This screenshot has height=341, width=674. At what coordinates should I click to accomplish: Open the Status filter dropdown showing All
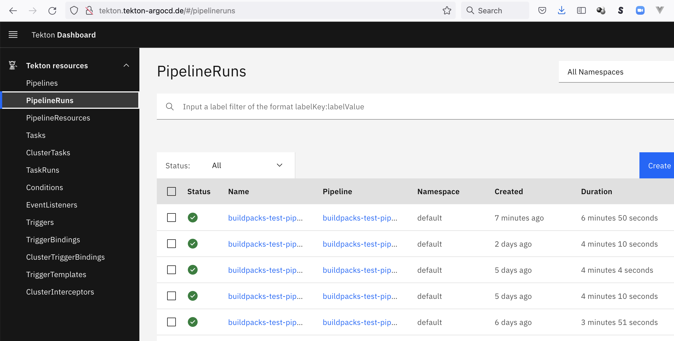click(247, 166)
